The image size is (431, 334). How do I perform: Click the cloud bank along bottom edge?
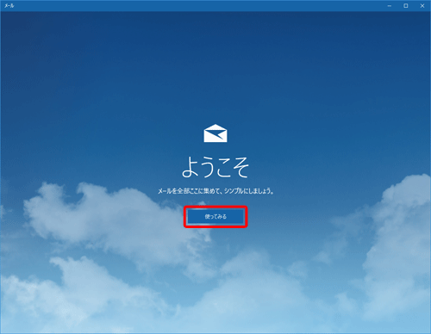click(215, 310)
